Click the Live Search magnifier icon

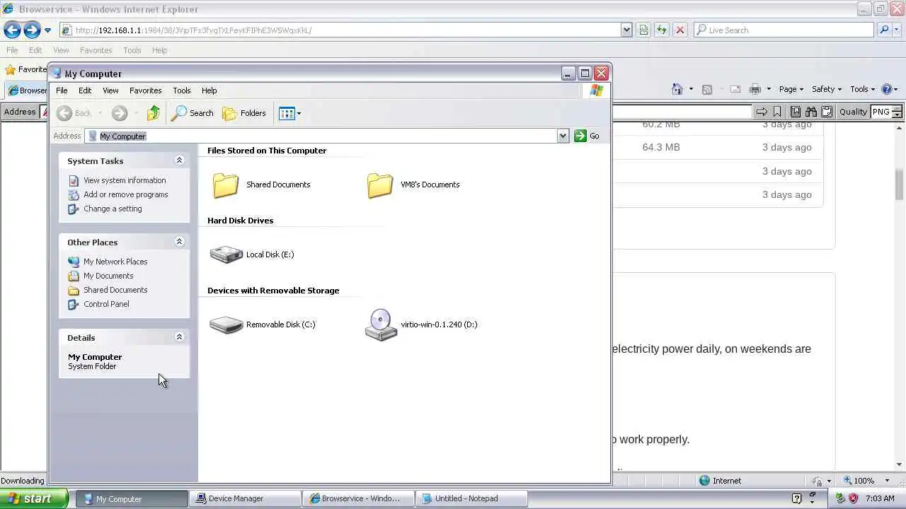(884, 30)
